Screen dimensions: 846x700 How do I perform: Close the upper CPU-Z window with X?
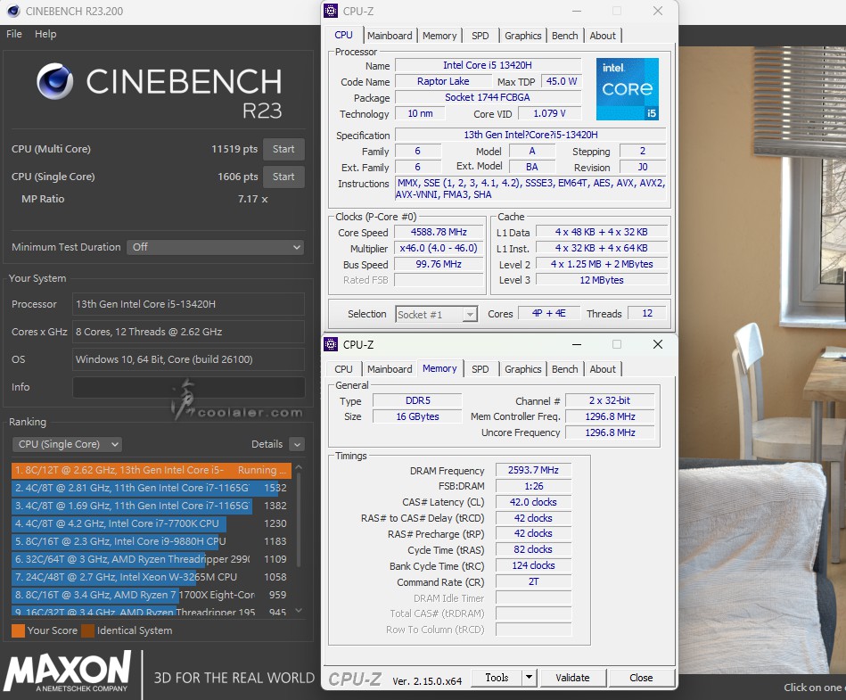(x=658, y=11)
